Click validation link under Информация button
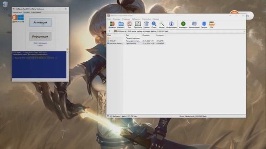Screen dimensions: 266x149 click(x=40, y=43)
